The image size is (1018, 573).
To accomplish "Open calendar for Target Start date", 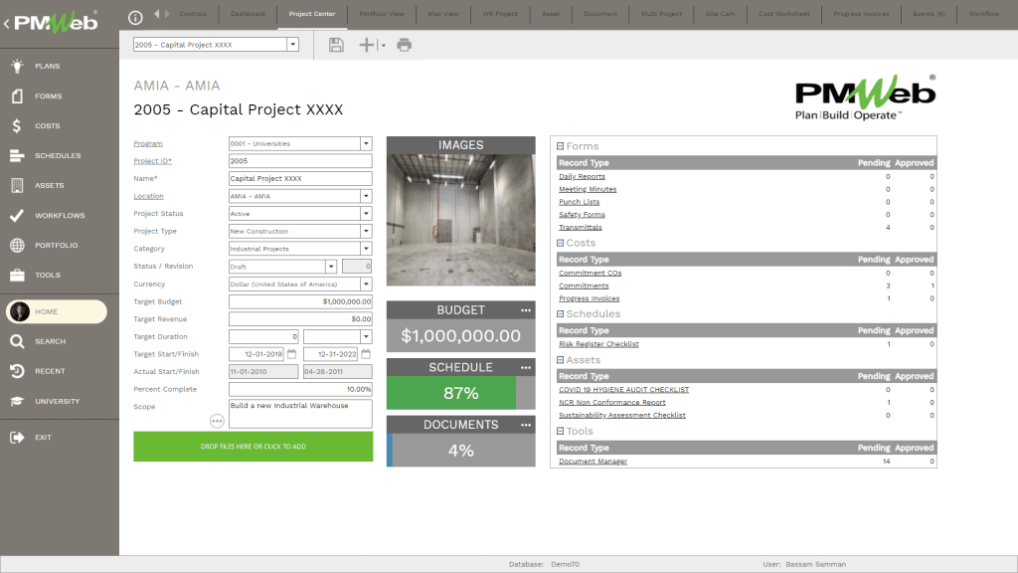I will click(x=291, y=354).
